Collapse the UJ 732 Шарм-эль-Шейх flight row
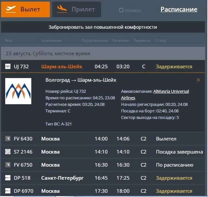The height and width of the screenshot is (197, 208). (61, 67)
